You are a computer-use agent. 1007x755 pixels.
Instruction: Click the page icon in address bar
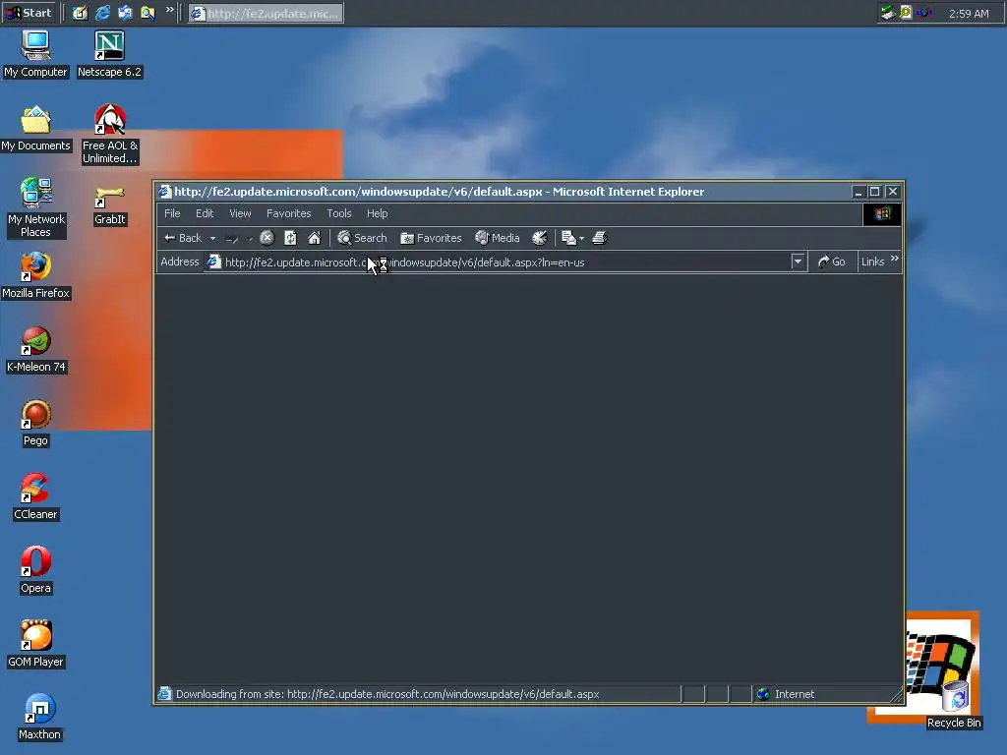[x=213, y=261]
